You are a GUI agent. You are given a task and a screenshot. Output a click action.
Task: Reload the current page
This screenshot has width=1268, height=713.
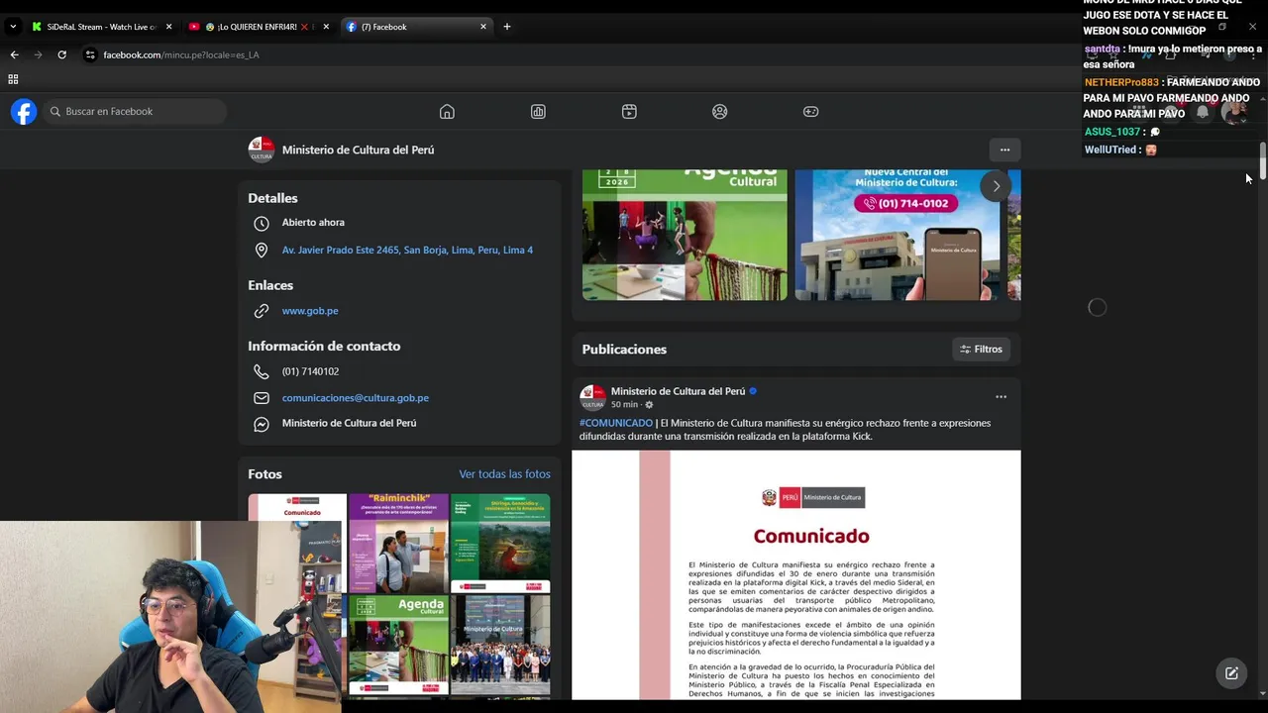pos(61,54)
